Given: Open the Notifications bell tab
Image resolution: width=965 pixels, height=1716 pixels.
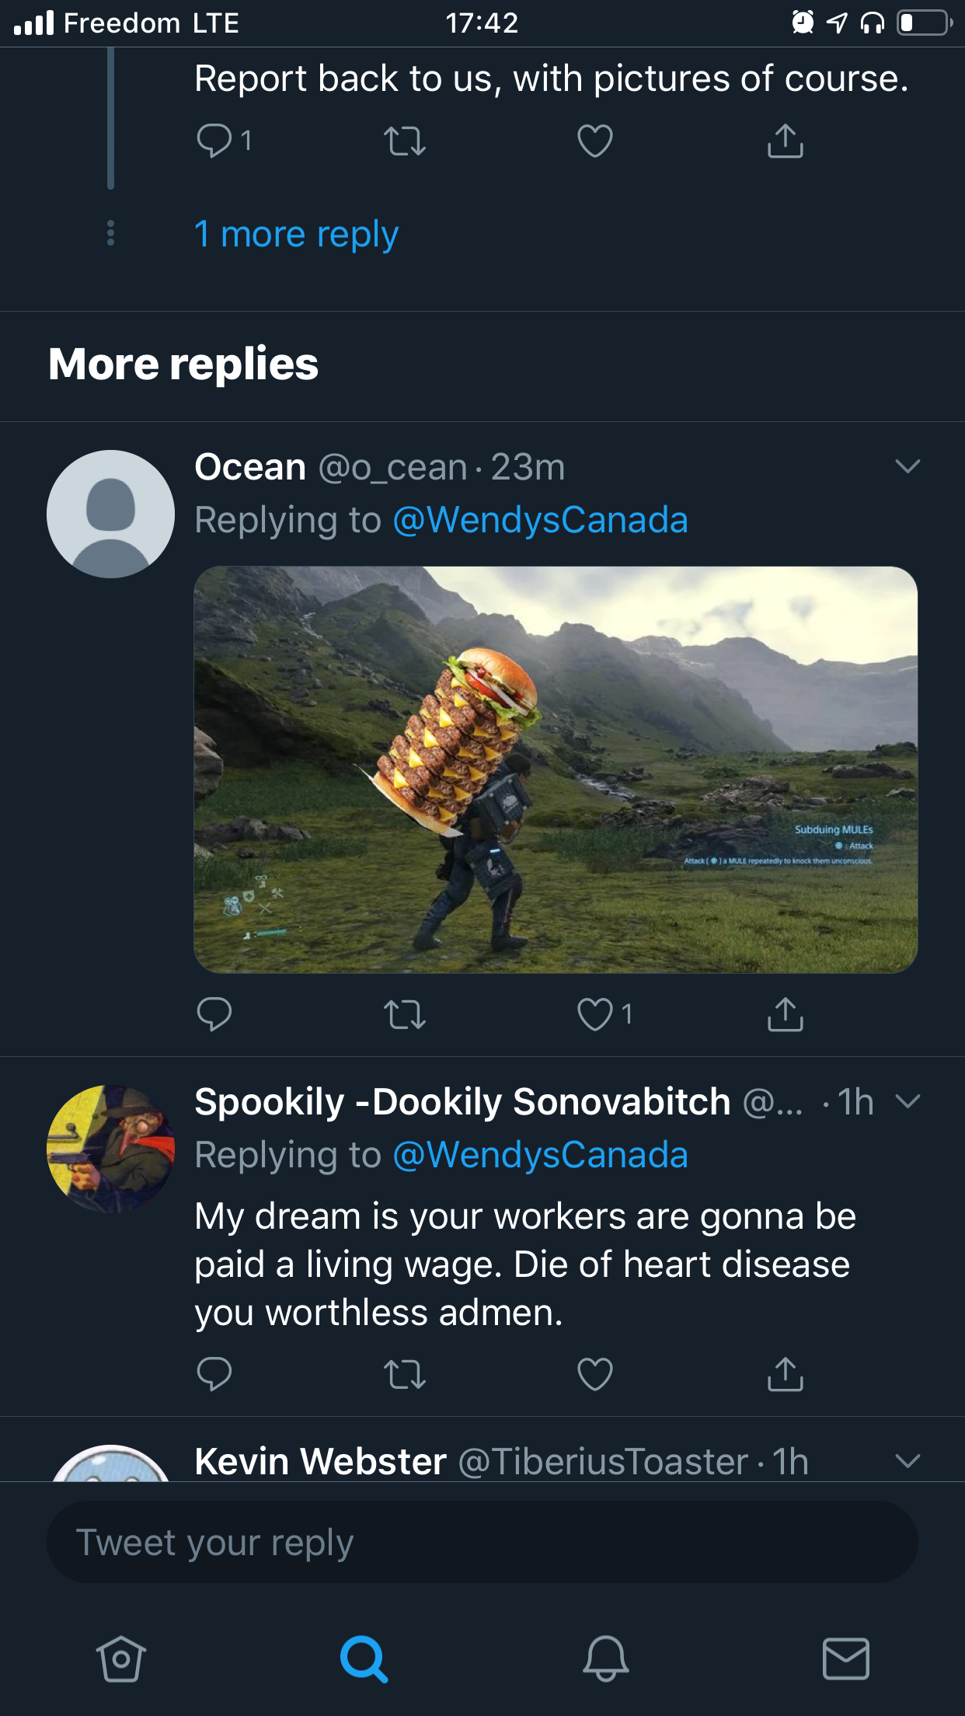Looking at the screenshot, I should pos(605,1659).
